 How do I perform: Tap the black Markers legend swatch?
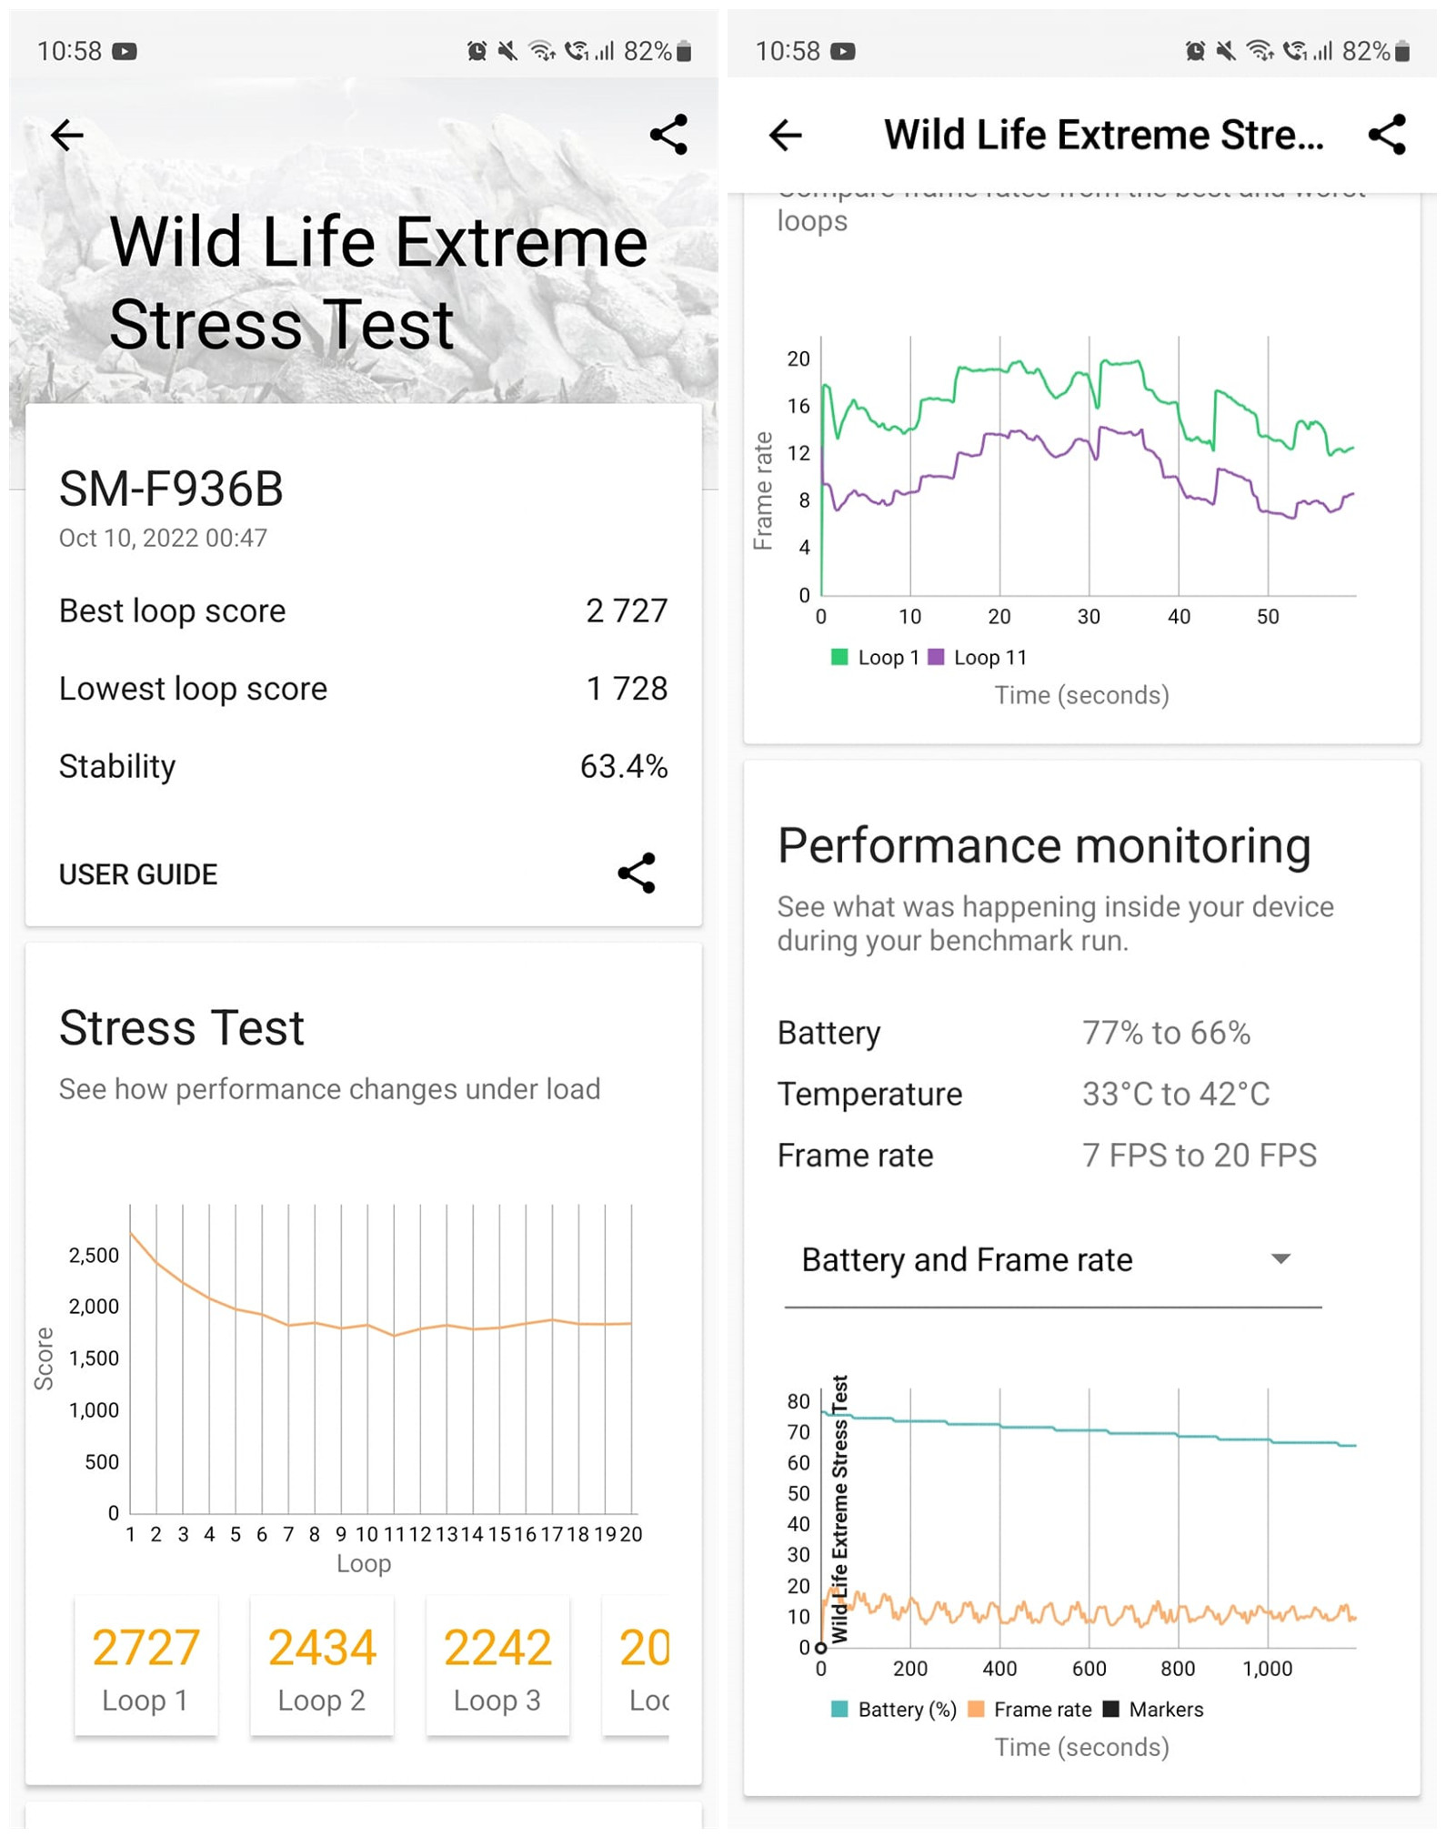1110,1709
